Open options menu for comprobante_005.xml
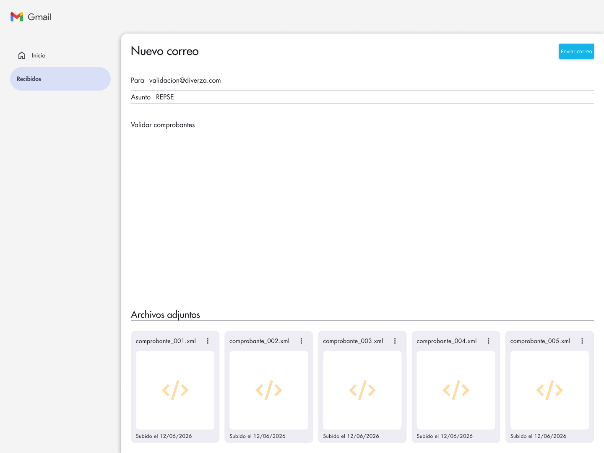Image resolution: width=604 pixels, height=453 pixels. (x=582, y=341)
